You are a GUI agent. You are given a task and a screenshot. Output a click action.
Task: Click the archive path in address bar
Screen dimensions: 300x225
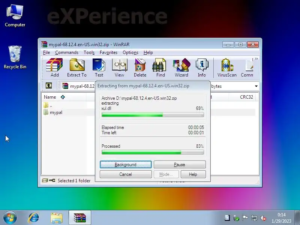[x=82, y=86]
